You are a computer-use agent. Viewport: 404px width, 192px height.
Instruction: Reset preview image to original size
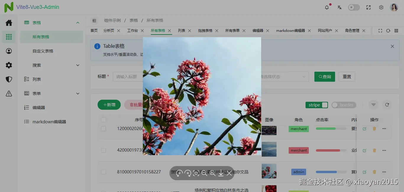(x=196, y=173)
